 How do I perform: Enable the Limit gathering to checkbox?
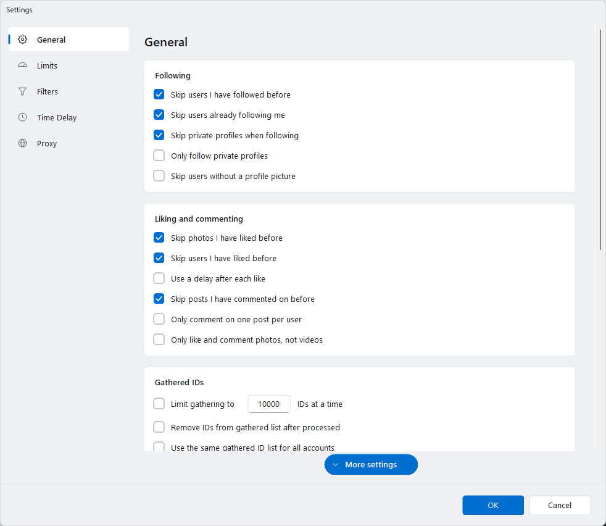[159, 404]
